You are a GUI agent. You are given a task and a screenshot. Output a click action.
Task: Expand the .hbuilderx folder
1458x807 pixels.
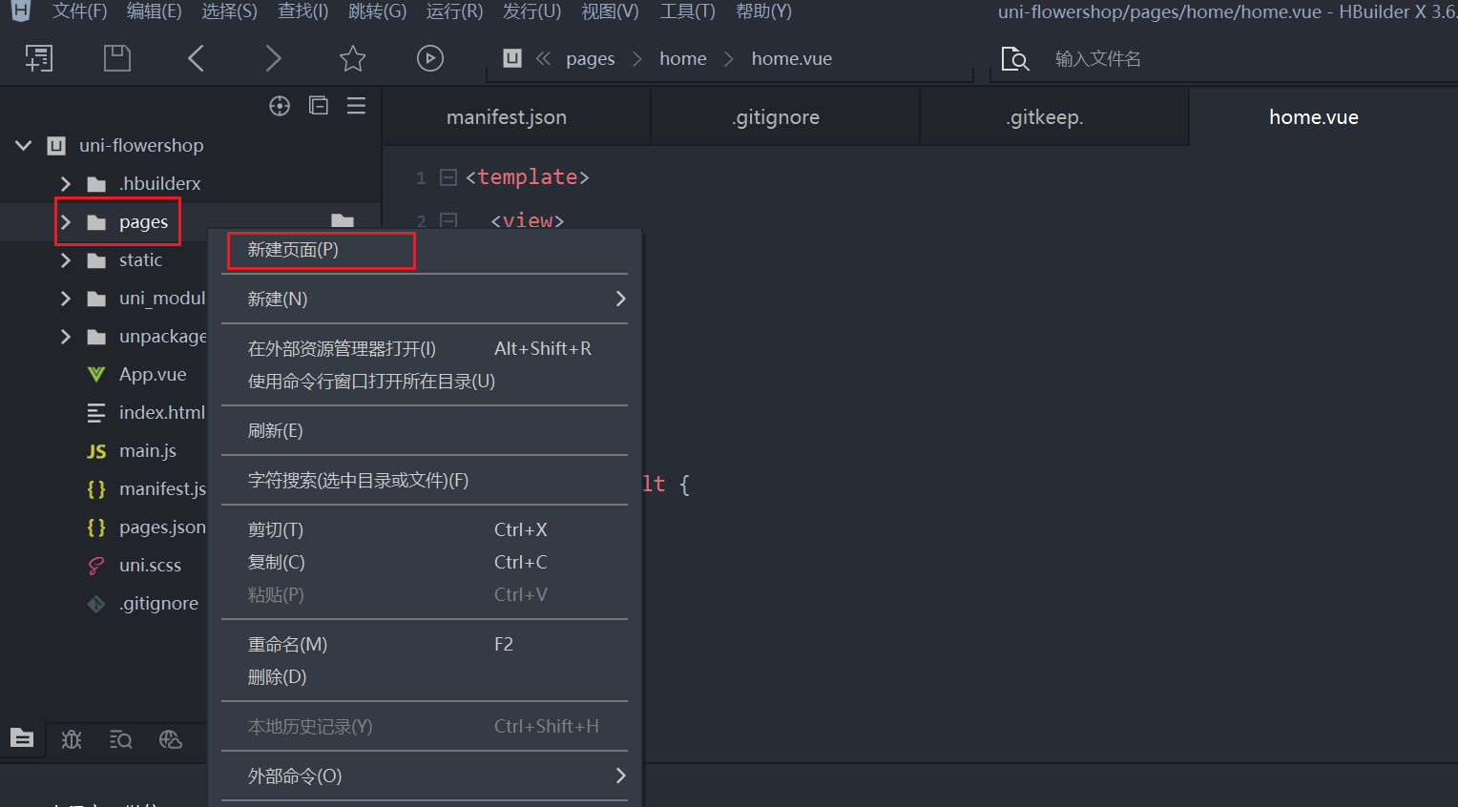[65, 184]
